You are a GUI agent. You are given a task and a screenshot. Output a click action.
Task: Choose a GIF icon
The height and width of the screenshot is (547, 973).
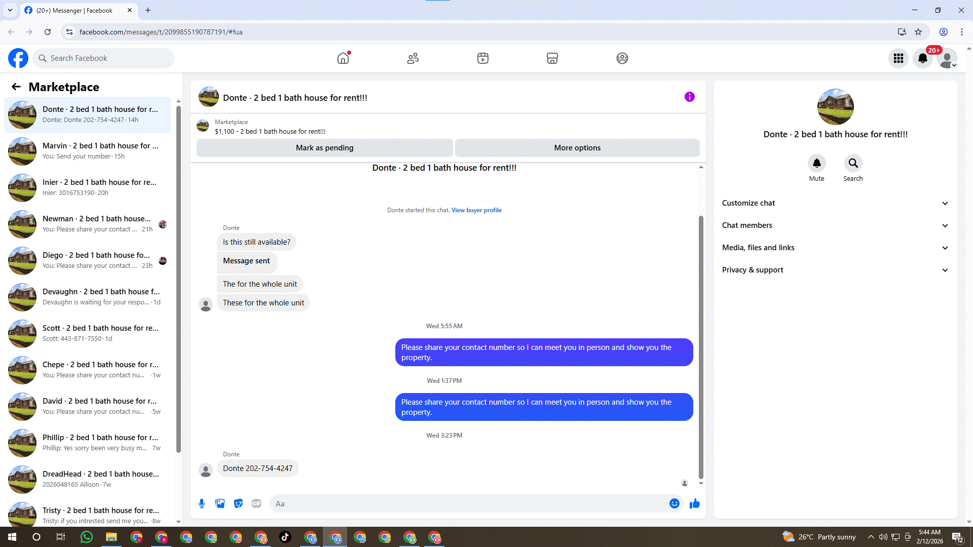coord(256,503)
